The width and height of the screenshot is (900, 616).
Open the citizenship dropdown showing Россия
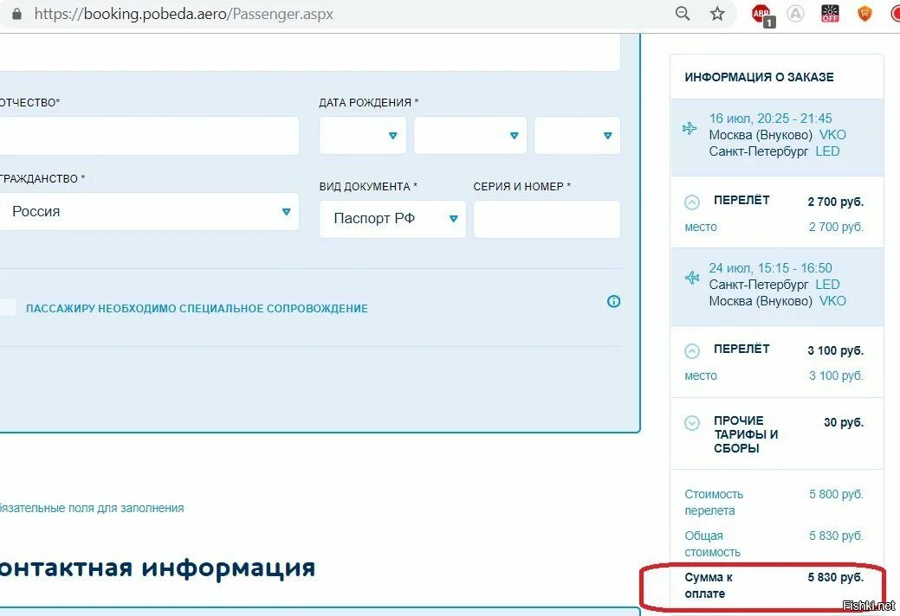[x=149, y=211]
